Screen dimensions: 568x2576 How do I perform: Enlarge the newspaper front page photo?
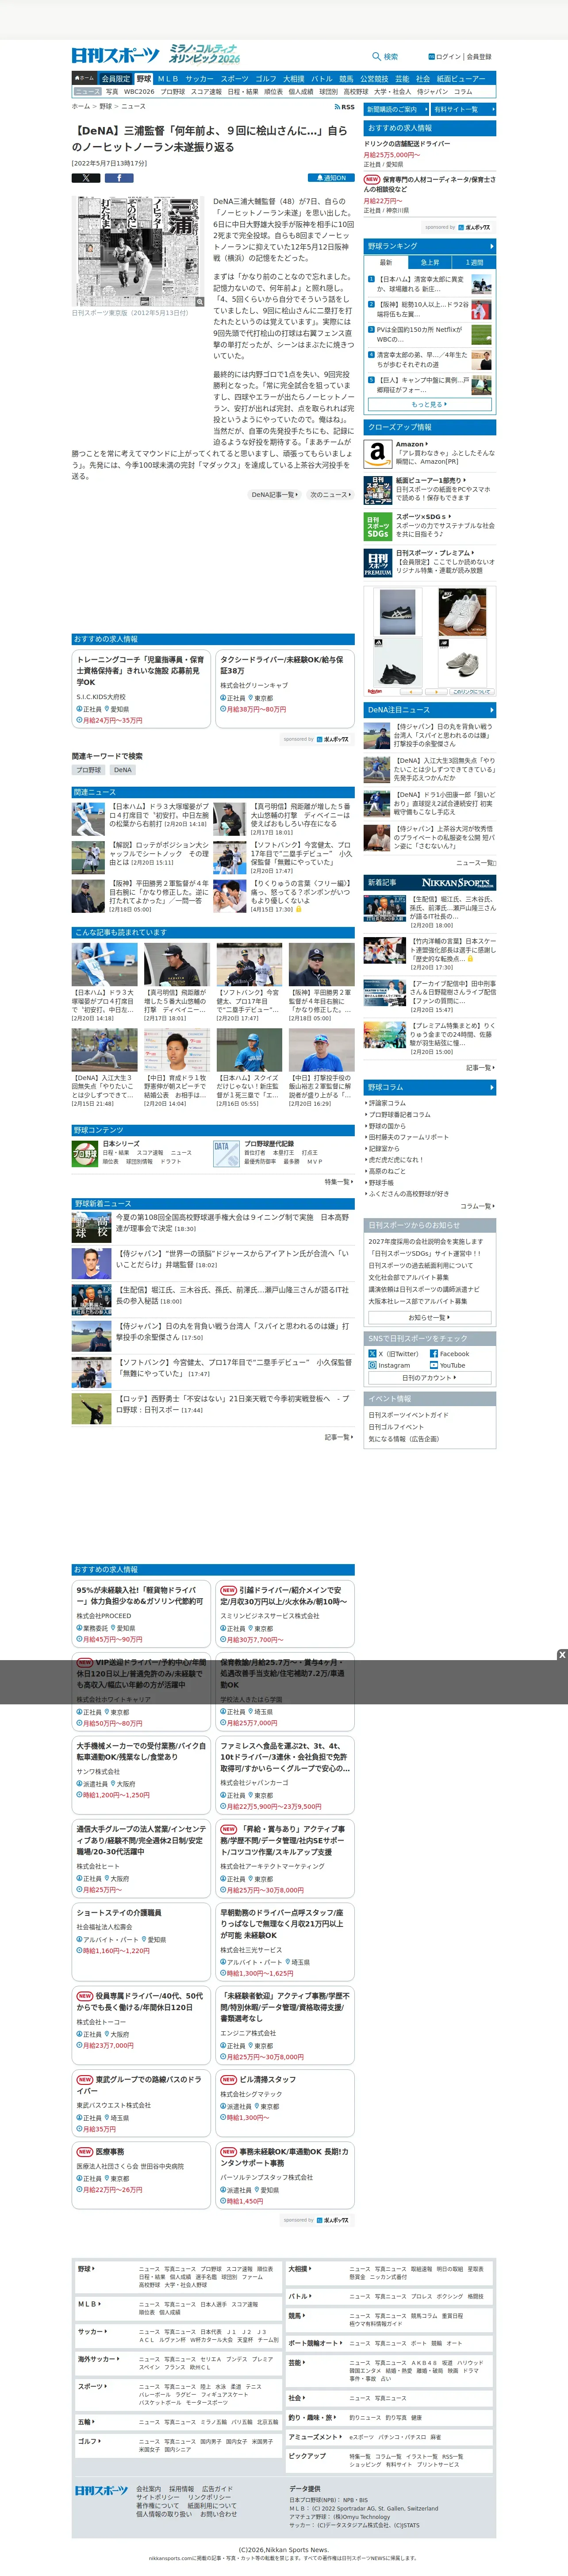click(139, 250)
